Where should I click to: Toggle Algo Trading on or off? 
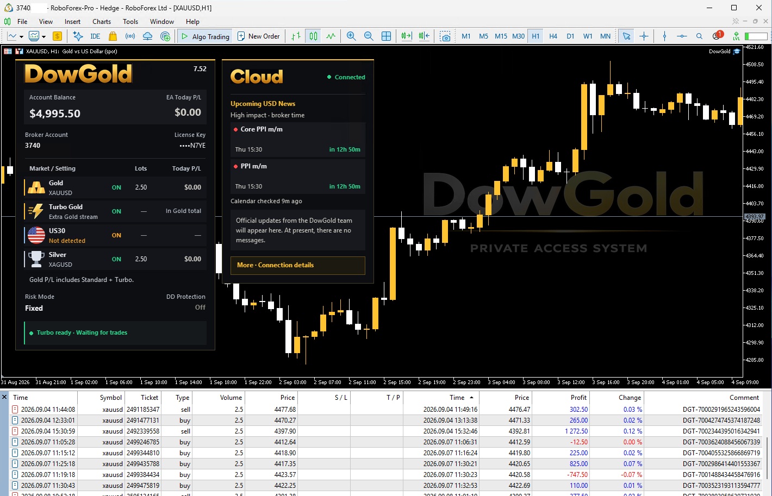[205, 36]
